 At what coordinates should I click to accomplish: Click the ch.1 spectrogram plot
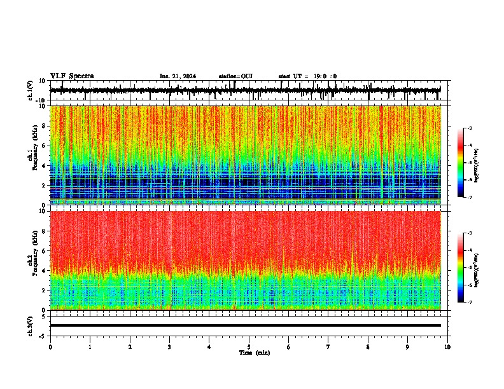coord(246,155)
